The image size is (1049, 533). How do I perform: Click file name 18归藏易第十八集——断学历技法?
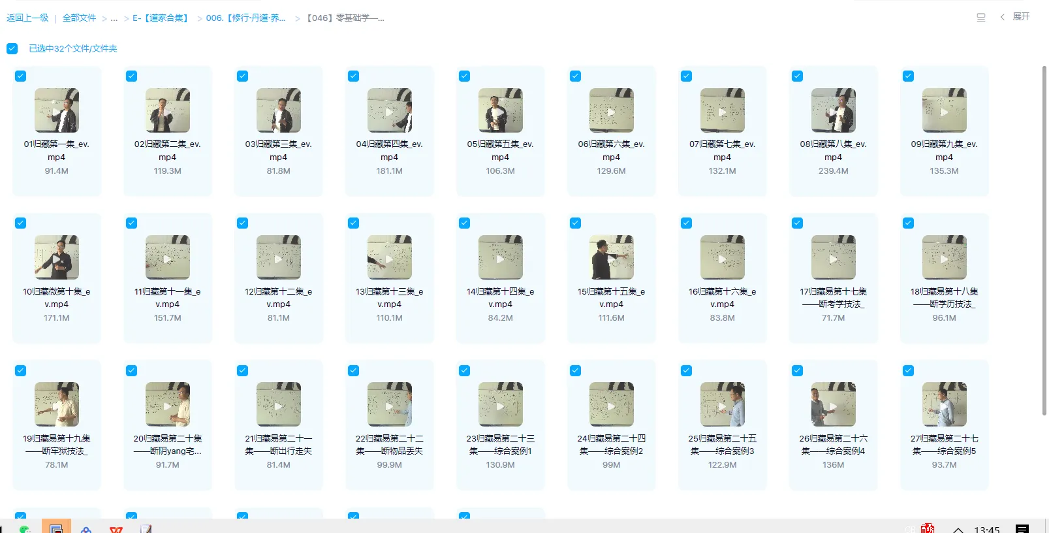(x=945, y=298)
